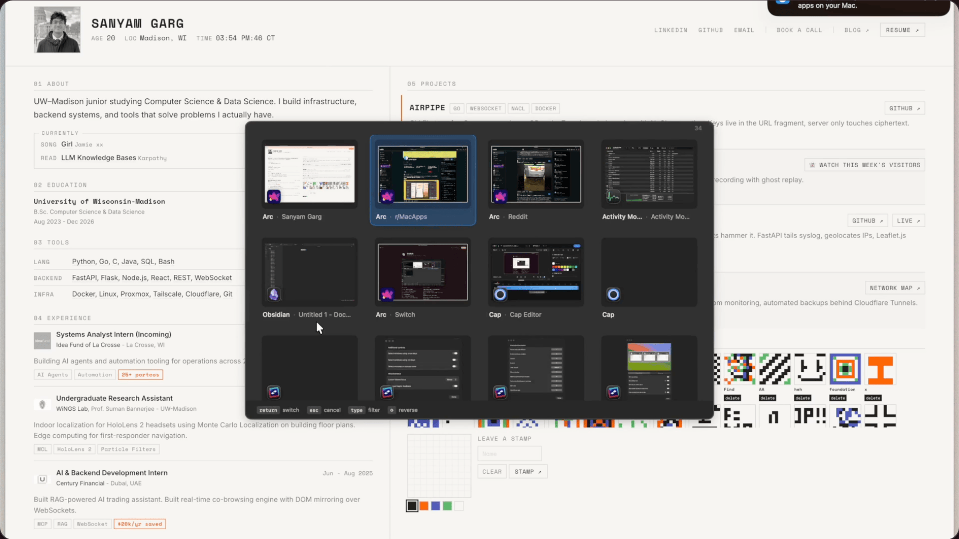Delete the 'heh' stamp
The width and height of the screenshot is (959, 539).
click(802, 398)
